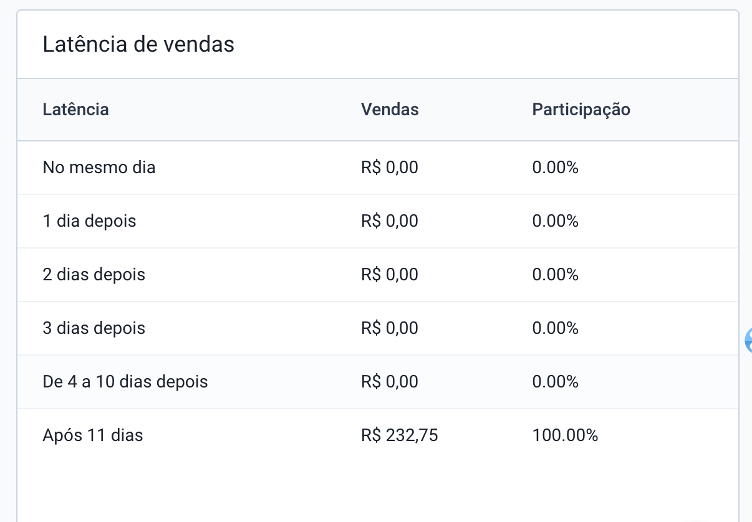Click the sales value for "De 4 a 10 dias depois"
This screenshot has height=522, width=752.
pos(390,382)
